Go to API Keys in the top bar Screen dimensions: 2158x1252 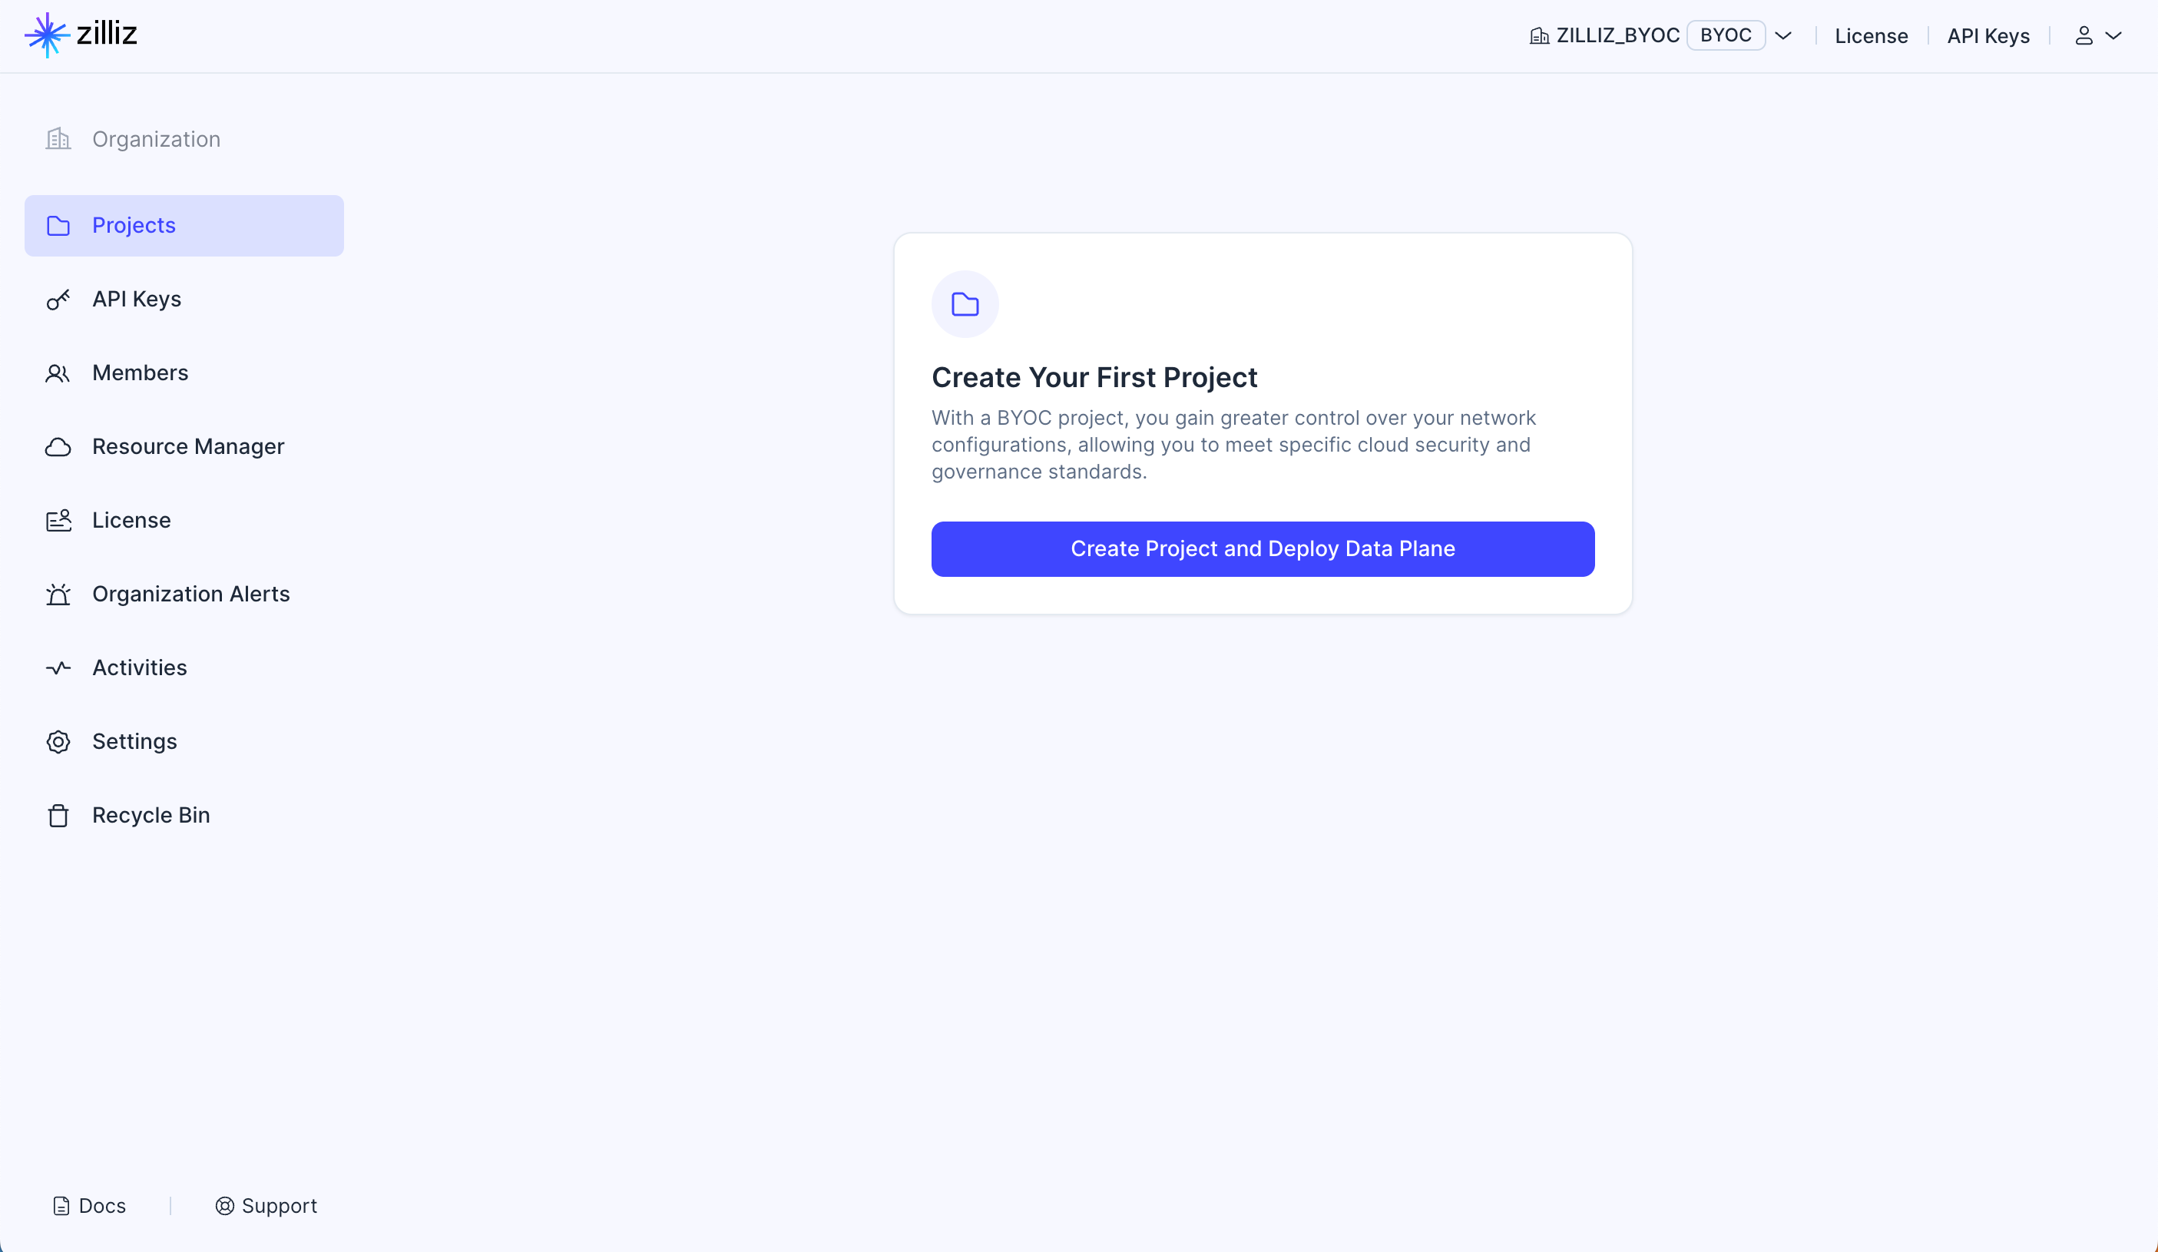(x=1988, y=36)
